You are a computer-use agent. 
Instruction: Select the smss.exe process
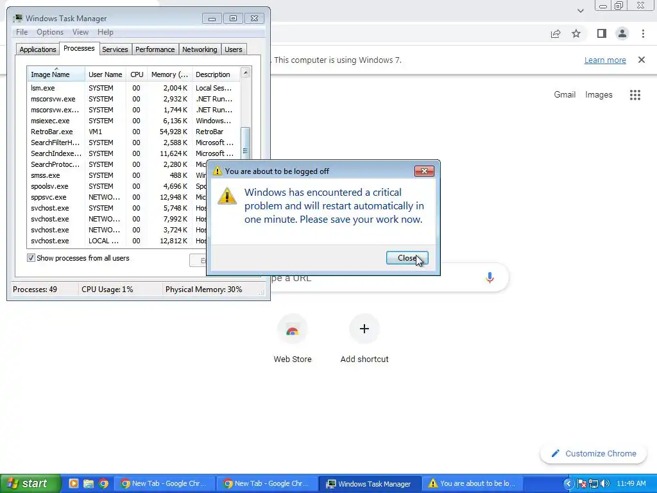118,175
